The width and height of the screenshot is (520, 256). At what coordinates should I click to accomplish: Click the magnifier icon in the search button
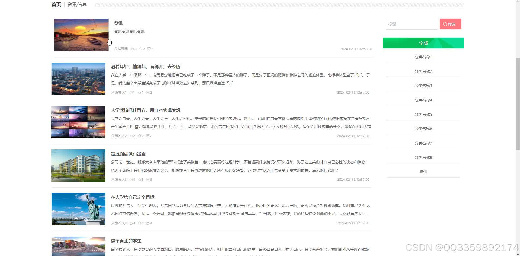click(x=445, y=24)
